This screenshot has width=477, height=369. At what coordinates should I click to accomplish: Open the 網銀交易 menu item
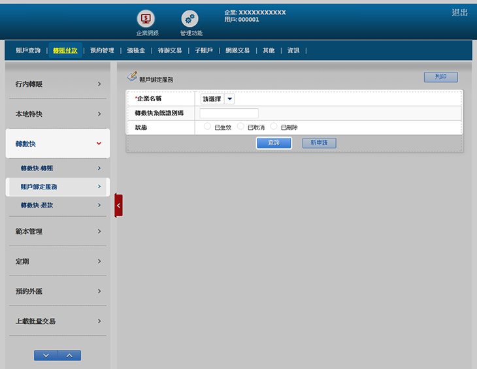[x=237, y=50]
